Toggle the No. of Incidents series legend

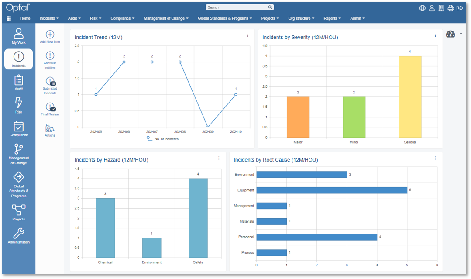166,138
